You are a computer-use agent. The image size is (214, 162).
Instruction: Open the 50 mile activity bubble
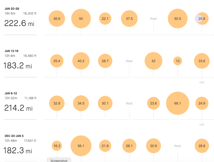coord(81,19)
